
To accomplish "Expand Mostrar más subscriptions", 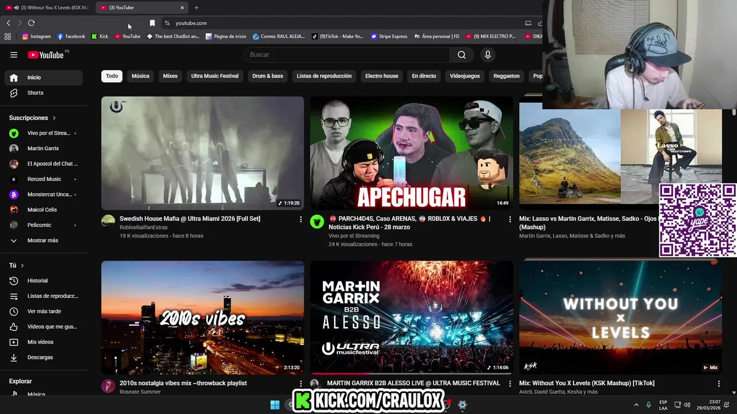I will coord(44,240).
